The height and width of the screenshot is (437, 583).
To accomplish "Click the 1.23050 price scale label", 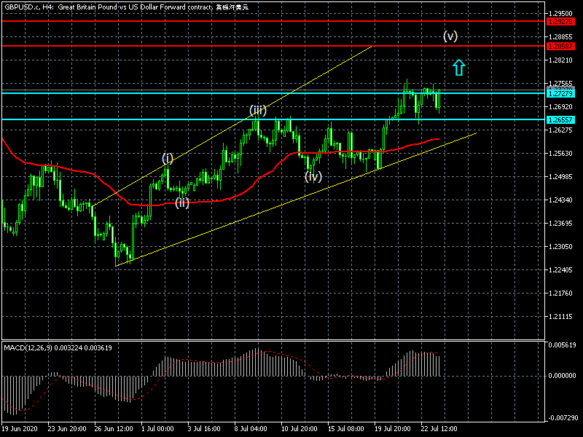I will (560, 246).
